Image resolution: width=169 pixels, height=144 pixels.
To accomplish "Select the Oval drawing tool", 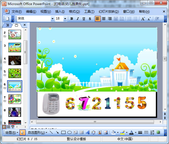I will tap(69, 132).
